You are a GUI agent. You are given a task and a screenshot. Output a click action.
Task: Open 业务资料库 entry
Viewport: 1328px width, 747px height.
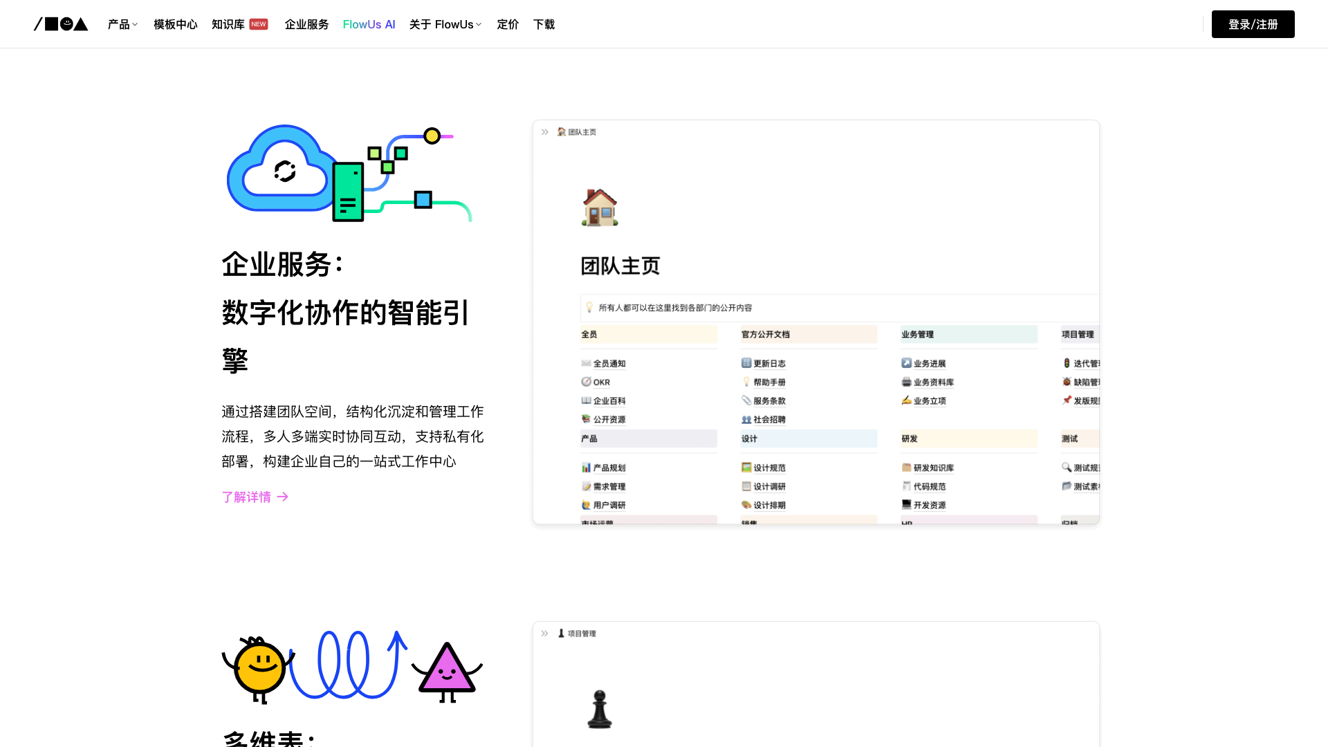(928, 382)
